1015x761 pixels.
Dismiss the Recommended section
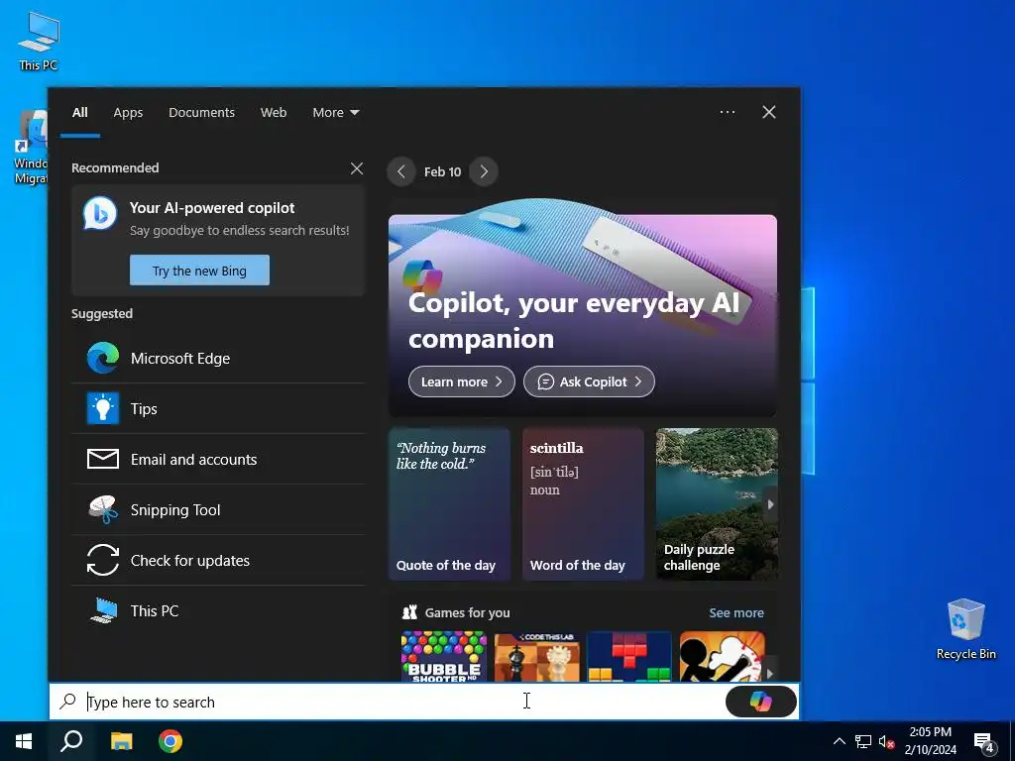pos(357,168)
